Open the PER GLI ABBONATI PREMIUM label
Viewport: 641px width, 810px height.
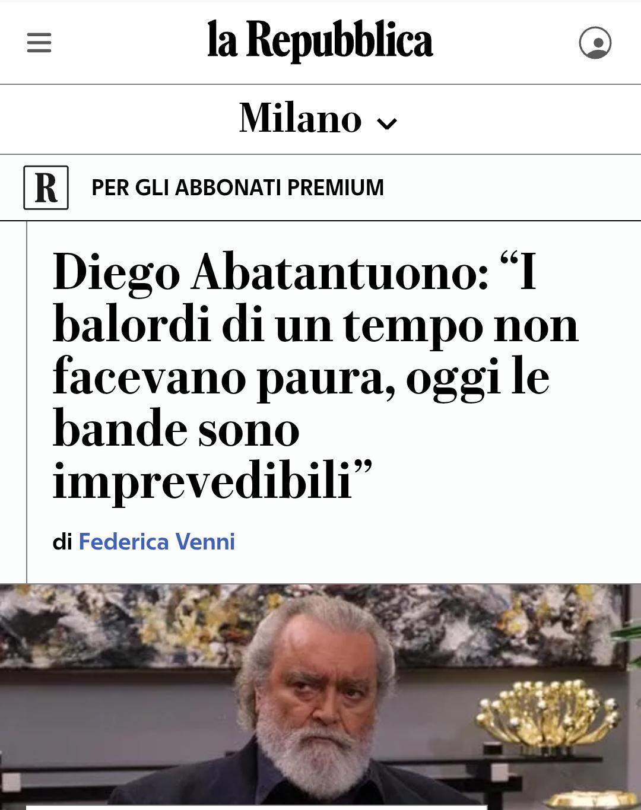[x=237, y=188]
